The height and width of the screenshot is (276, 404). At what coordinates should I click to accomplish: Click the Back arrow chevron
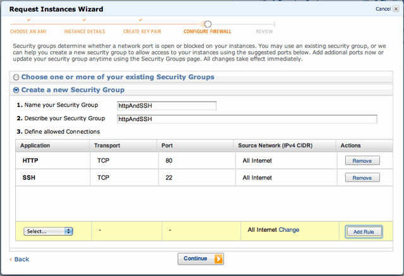[11, 259]
